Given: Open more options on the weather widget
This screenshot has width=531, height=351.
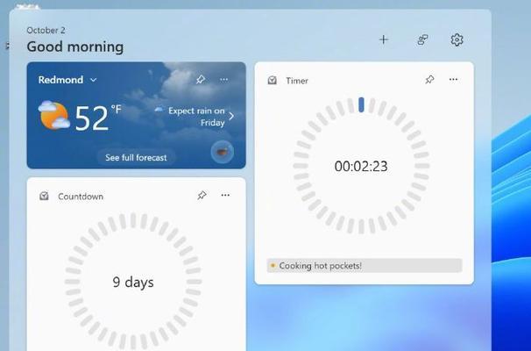Looking at the screenshot, I should [223, 80].
